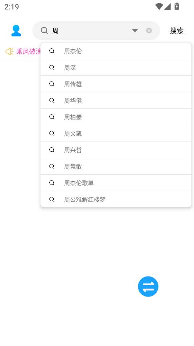Screen dimensions: 194x346
Task: Open the pink 乘风破浪 announcement text
Action: pos(28,51)
